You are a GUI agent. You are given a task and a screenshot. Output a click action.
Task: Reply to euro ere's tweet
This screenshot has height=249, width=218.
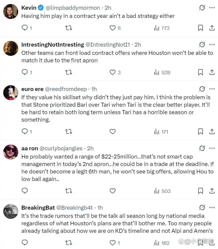(25, 131)
